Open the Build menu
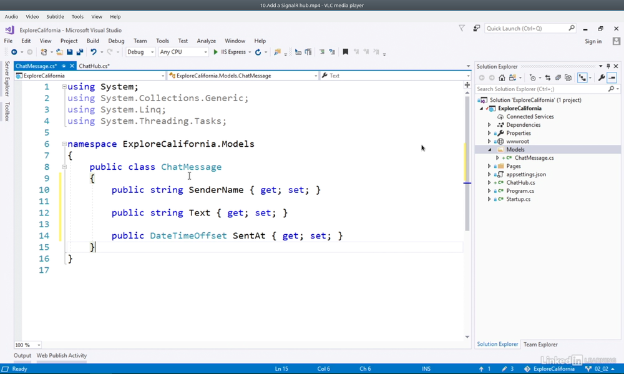624x374 pixels. 93,41
